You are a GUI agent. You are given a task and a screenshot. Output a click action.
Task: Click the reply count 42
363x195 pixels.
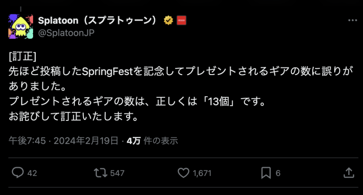[32, 173]
